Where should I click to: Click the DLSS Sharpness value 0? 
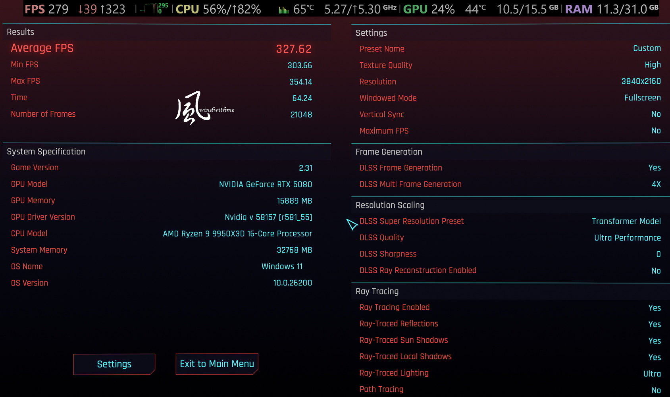coord(658,254)
